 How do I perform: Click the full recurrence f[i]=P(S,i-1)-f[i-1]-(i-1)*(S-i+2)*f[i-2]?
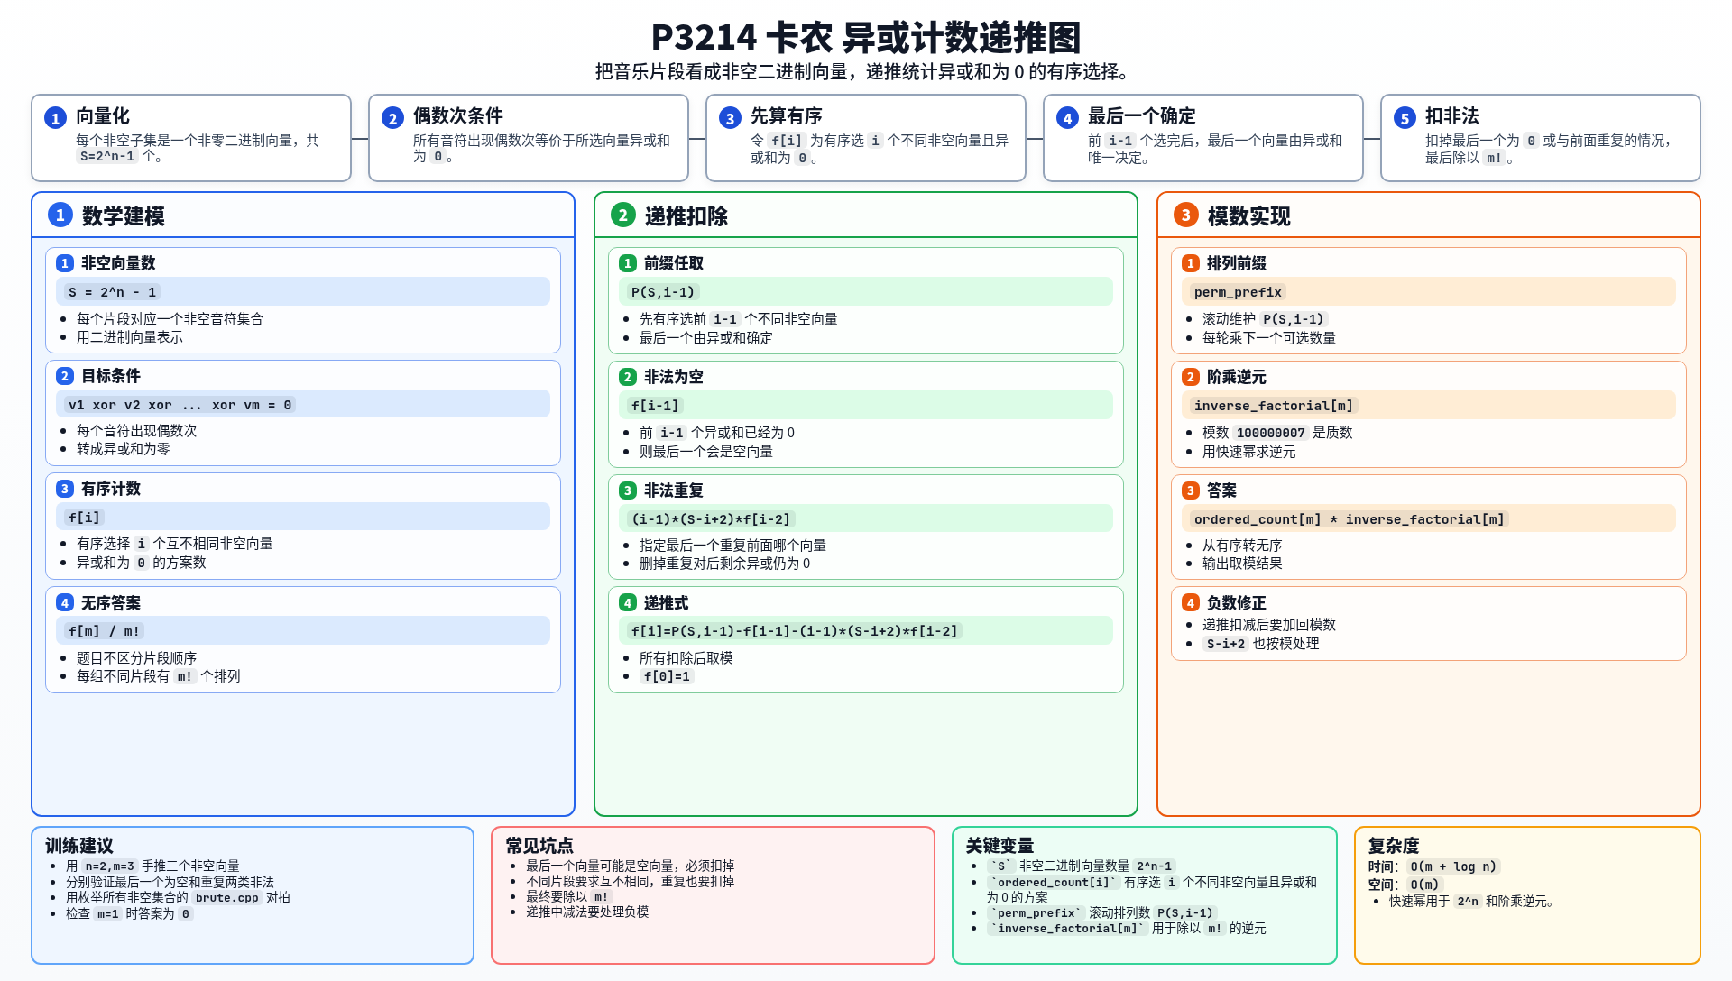[794, 631]
